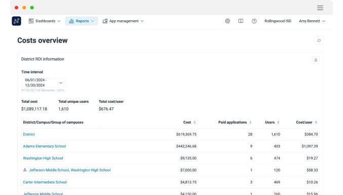This screenshot has height=195, width=343.
Task: Open Amy Bennett user menu
Action: [312, 21]
